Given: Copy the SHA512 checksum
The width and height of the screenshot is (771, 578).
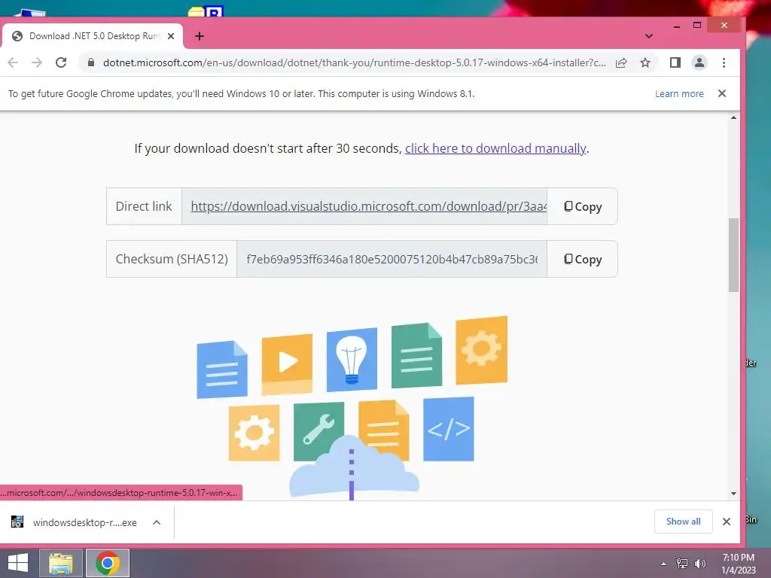Looking at the screenshot, I should pyautogui.click(x=583, y=259).
